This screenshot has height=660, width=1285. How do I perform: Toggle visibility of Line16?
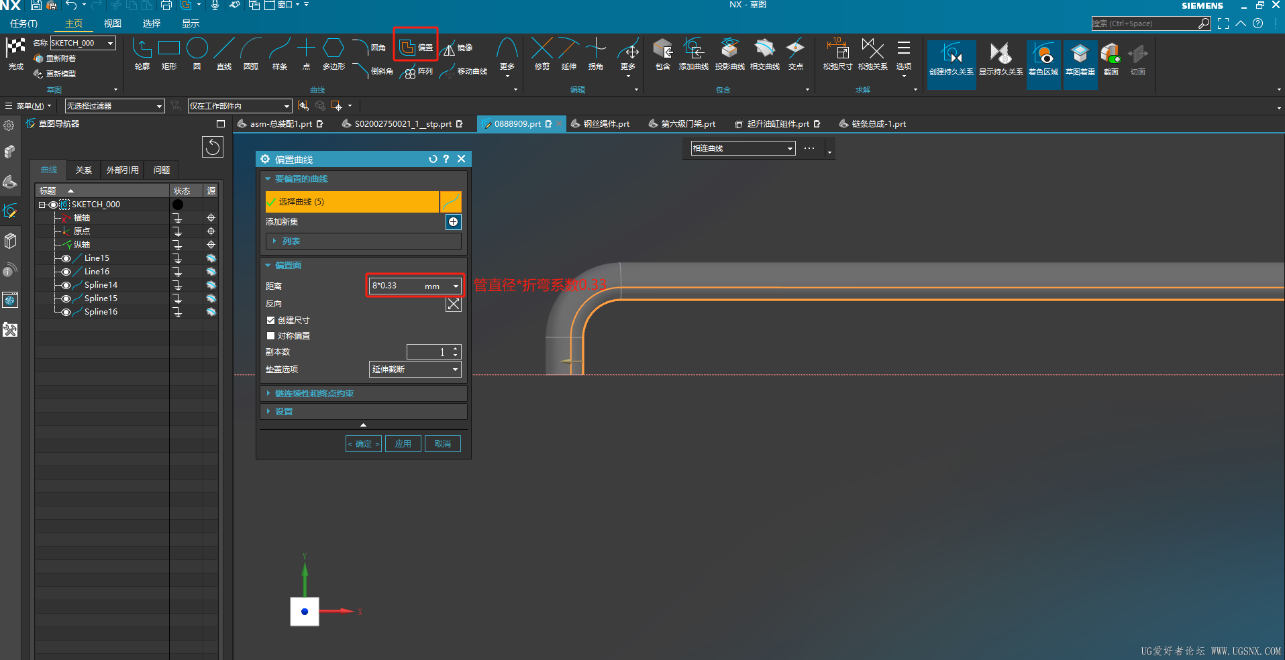[66, 272]
